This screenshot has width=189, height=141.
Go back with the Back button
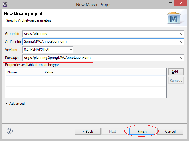pyautogui.click(x=88, y=131)
